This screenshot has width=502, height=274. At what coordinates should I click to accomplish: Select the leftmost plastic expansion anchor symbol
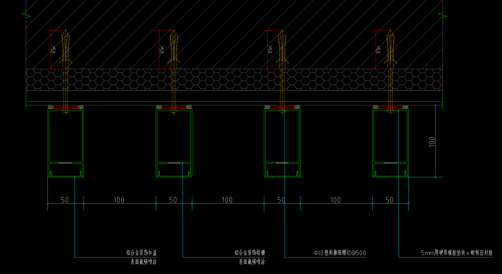tap(66, 48)
